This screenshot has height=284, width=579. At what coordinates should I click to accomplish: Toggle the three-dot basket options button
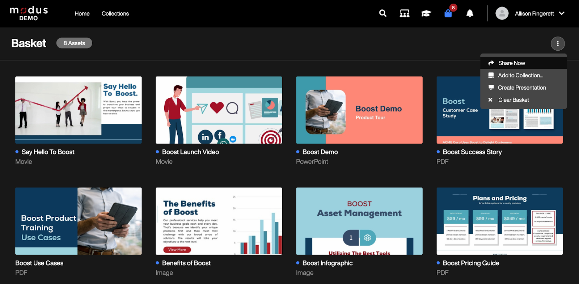coord(558,44)
